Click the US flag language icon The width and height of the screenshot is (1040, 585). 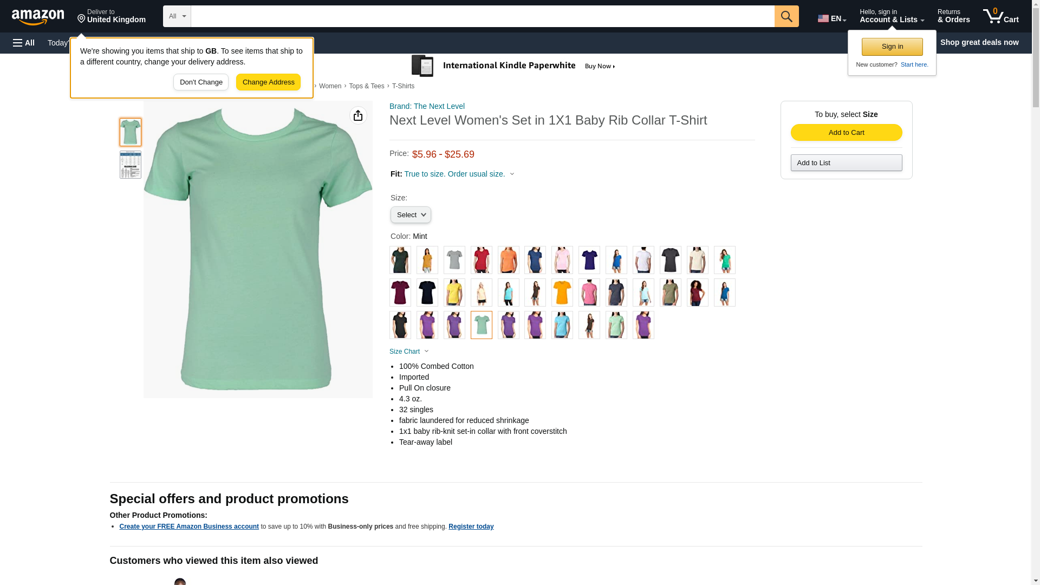coord(823,18)
